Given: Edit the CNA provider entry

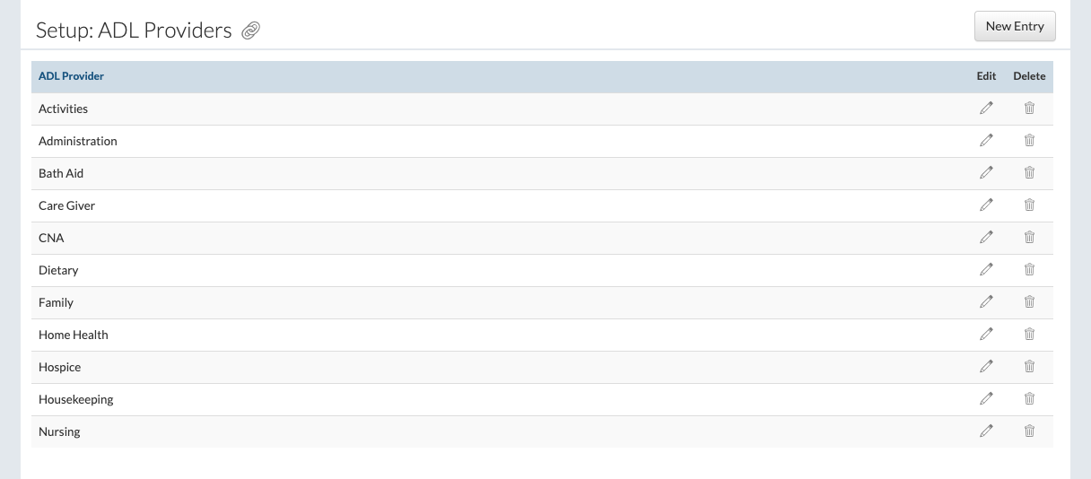Looking at the screenshot, I should (x=987, y=238).
